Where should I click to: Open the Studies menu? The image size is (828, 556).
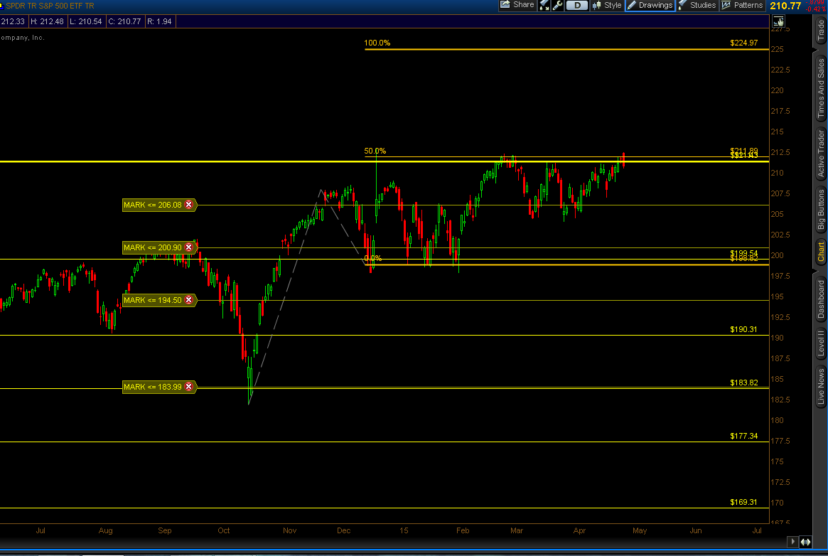click(697, 5)
